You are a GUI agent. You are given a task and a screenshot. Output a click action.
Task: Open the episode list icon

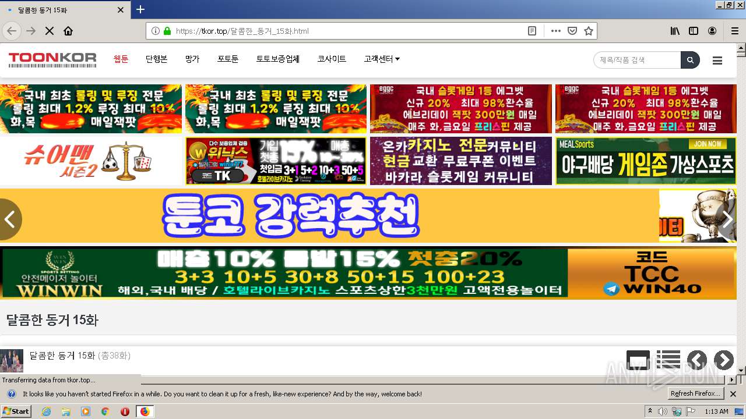(x=668, y=361)
